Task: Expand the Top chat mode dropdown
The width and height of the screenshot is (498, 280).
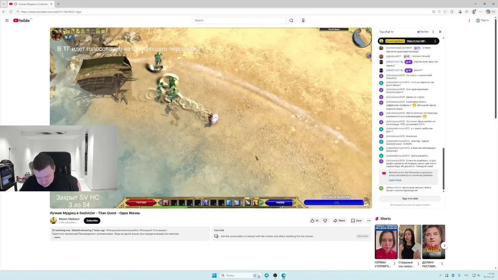Action: (x=386, y=32)
